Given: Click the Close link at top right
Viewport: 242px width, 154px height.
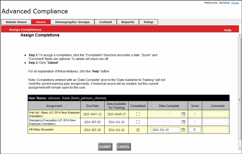Looking at the screenshot, I should coord(235,3).
